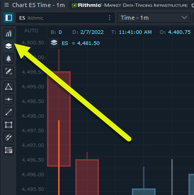Screen dimensions: 194x195
Task: Open the indicators bar-chart icon
Action: [x=9, y=33]
